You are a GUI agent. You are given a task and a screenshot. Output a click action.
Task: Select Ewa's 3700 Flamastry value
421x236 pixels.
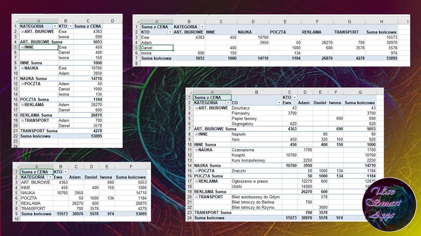click(290, 113)
